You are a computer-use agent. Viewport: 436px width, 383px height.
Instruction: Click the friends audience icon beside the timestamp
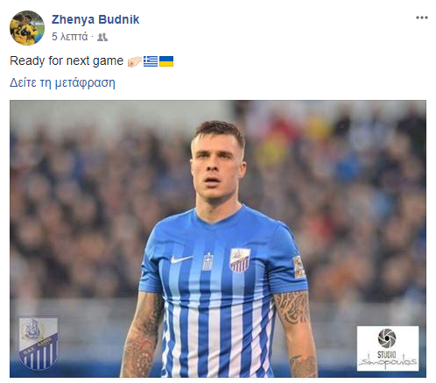pos(102,37)
